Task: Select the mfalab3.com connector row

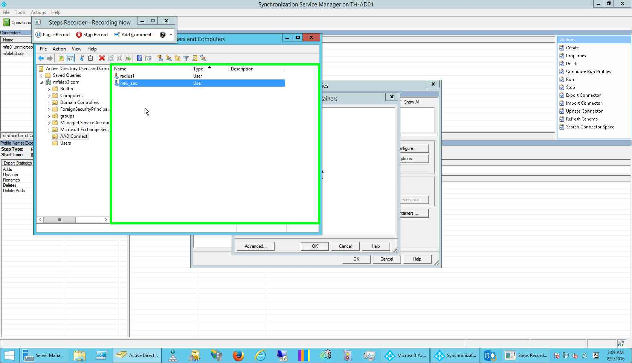Action: (17, 53)
